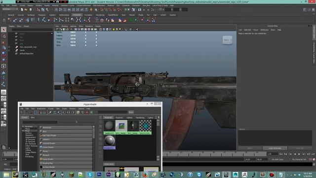Open Firefox from the taskbar
316x178 pixels.
[x=145, y=175]
